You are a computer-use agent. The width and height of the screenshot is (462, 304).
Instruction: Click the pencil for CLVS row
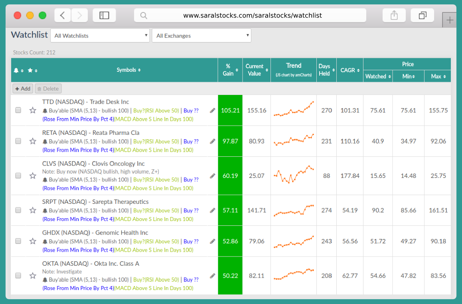pos(212,176)
